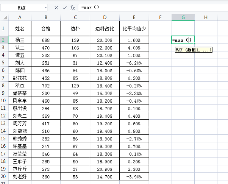
Task: Select column H header
Action: 206,17
